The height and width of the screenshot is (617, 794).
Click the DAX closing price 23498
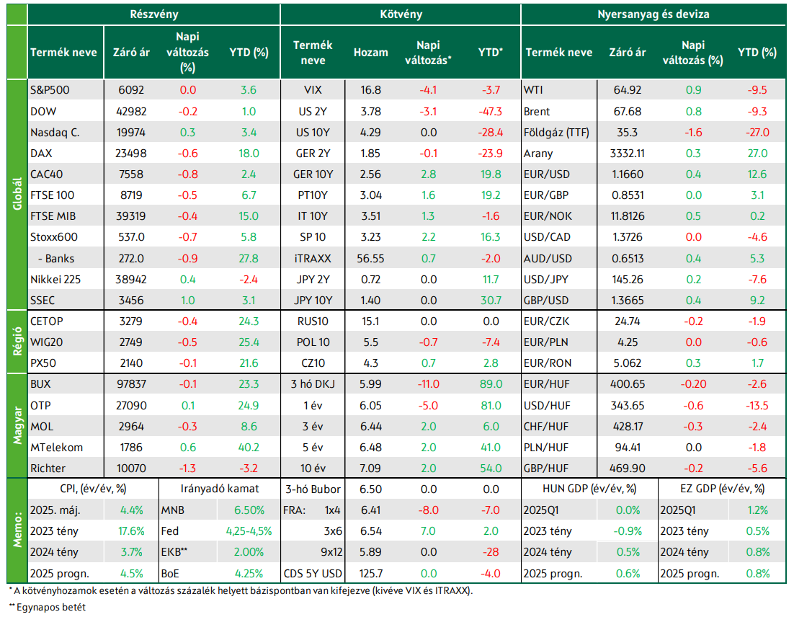pyautogui.click(x=131, y=154)
